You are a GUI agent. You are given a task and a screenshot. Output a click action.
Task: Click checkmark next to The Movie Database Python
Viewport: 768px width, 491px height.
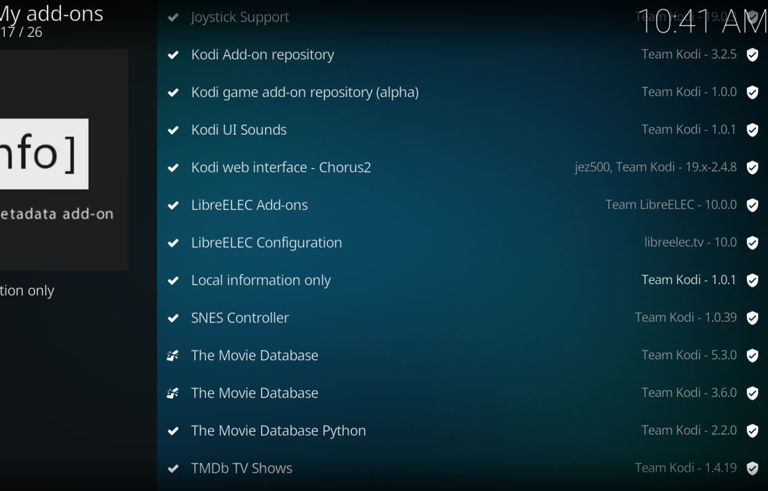point(173,431)
